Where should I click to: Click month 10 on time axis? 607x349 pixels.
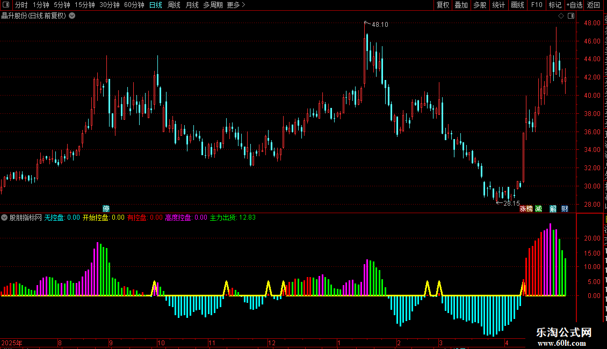click(161, 343)
